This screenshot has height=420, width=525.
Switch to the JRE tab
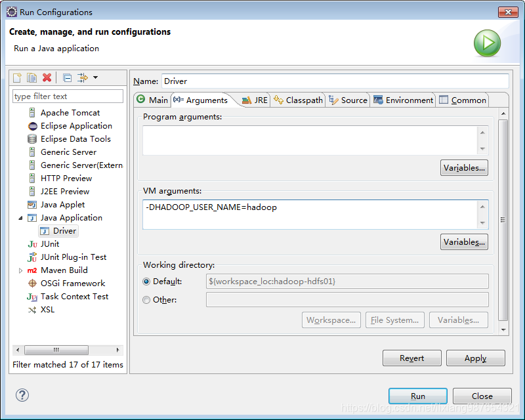pos(255,100)
